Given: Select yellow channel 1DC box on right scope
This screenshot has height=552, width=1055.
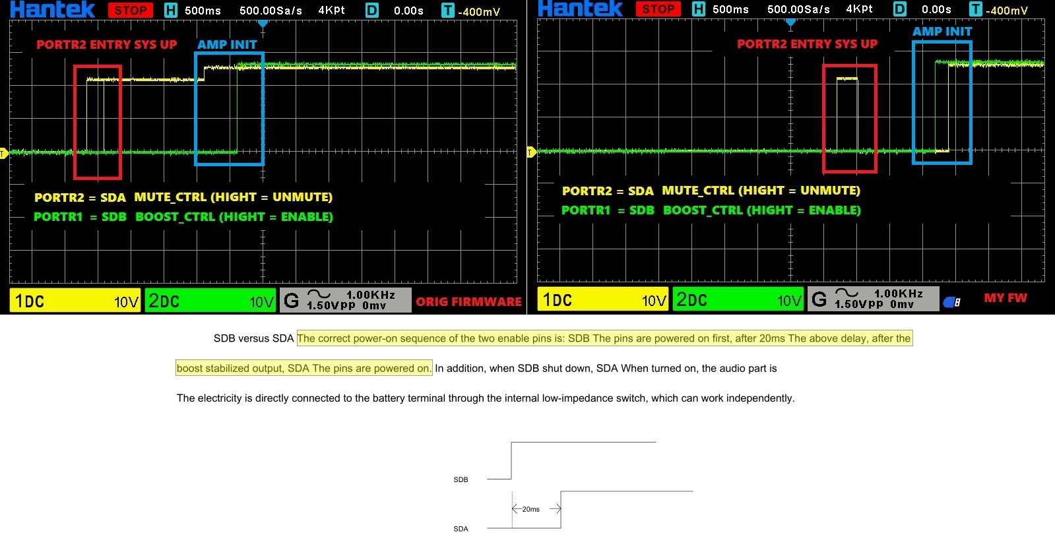Looking at the screenshot, I should [603, 299].
